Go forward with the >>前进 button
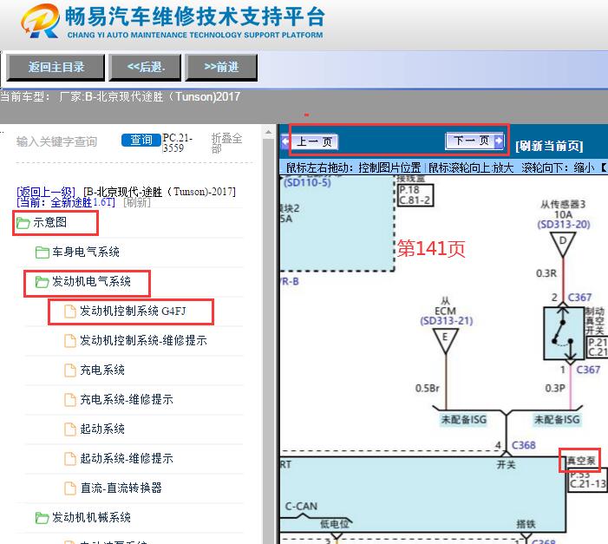This screenshot has height=544, width=608. pyautogui.click(x=221, y=67)
